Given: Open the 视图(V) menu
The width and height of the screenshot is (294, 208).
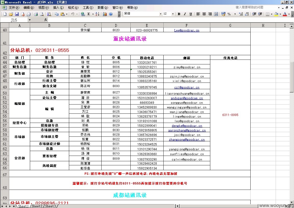Looking at the screenshot, I should point(43,8).
